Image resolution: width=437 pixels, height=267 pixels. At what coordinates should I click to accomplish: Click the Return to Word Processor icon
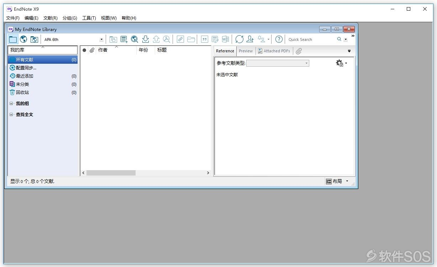click(225, 40)
